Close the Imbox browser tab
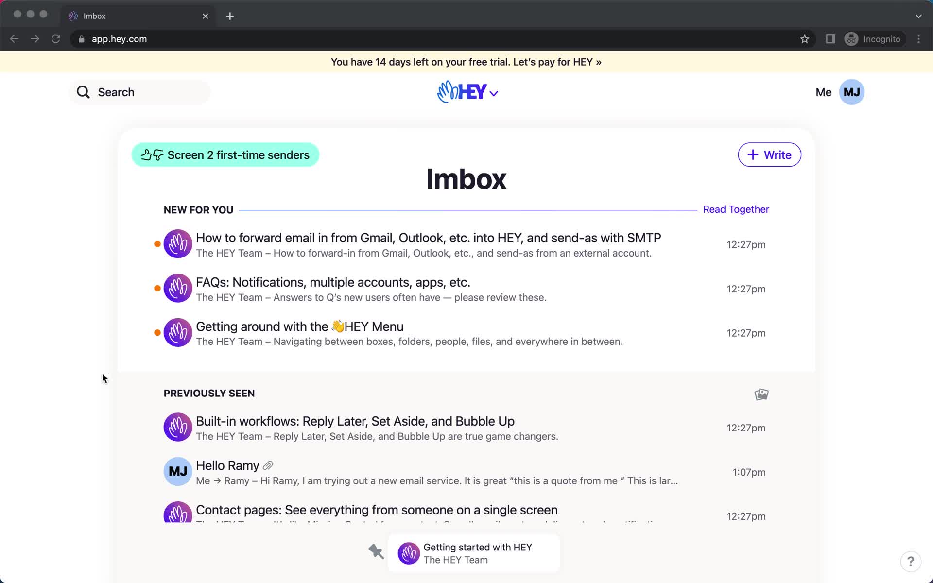Image resolution: width=933 pixels, height=583 pixels. (206, 16)
